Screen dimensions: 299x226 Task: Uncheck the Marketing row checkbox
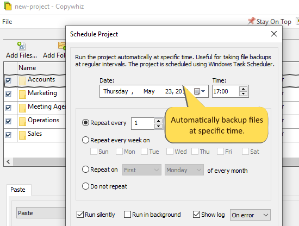tap(8, 94)
